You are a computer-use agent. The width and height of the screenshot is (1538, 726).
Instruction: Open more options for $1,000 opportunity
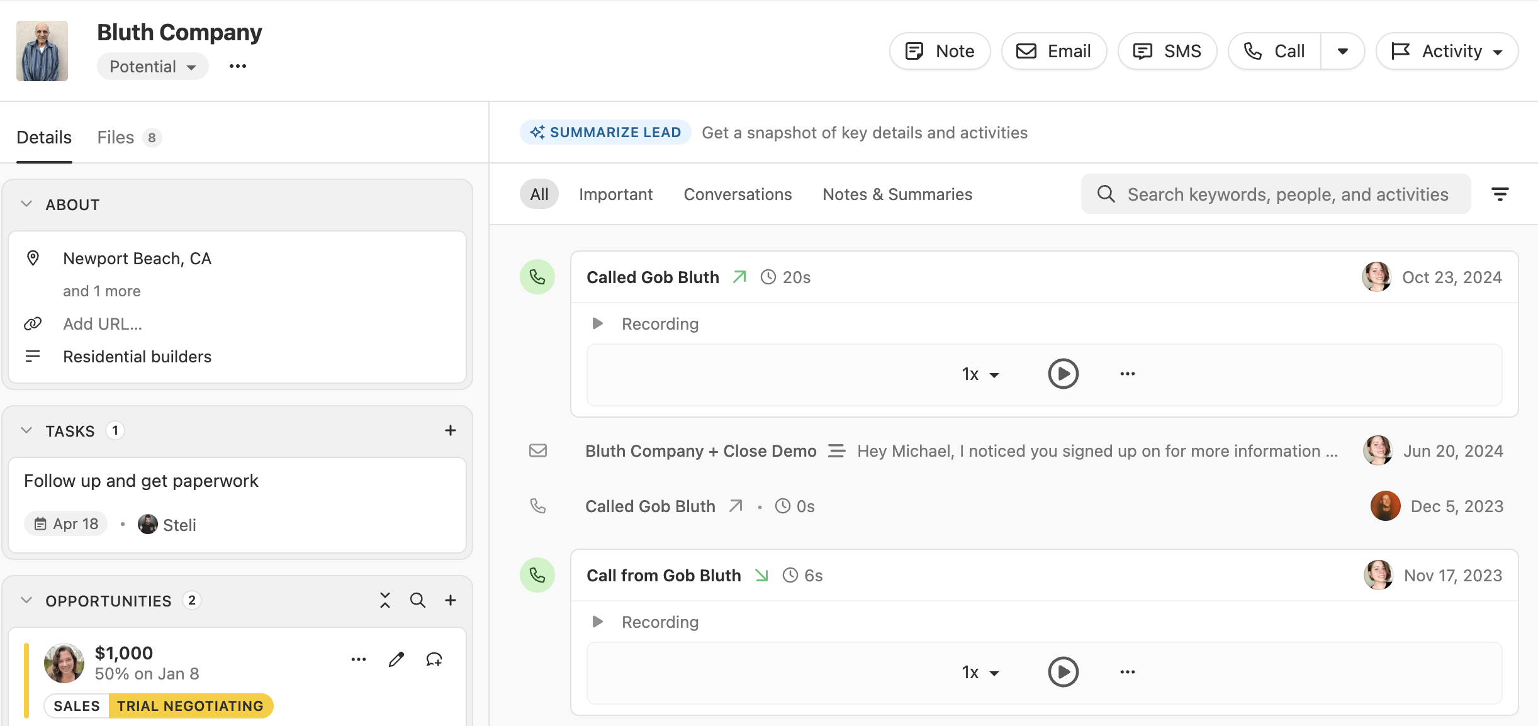359,659
